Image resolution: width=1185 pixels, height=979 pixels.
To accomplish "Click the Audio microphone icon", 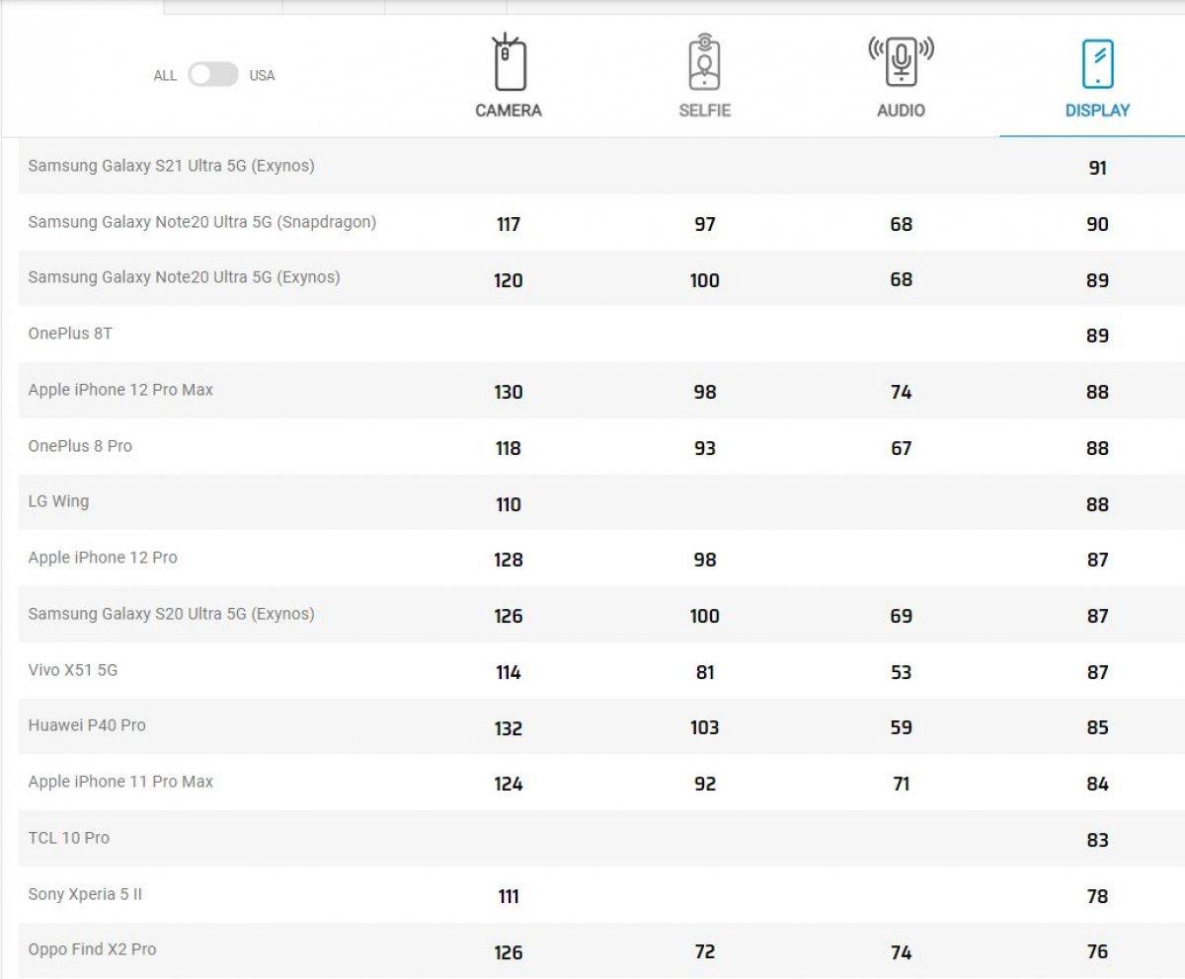I will [901, 60].
